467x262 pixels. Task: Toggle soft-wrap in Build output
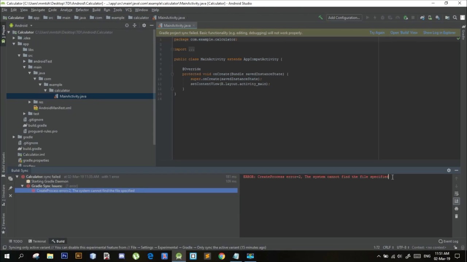click(x=456, y=194)
